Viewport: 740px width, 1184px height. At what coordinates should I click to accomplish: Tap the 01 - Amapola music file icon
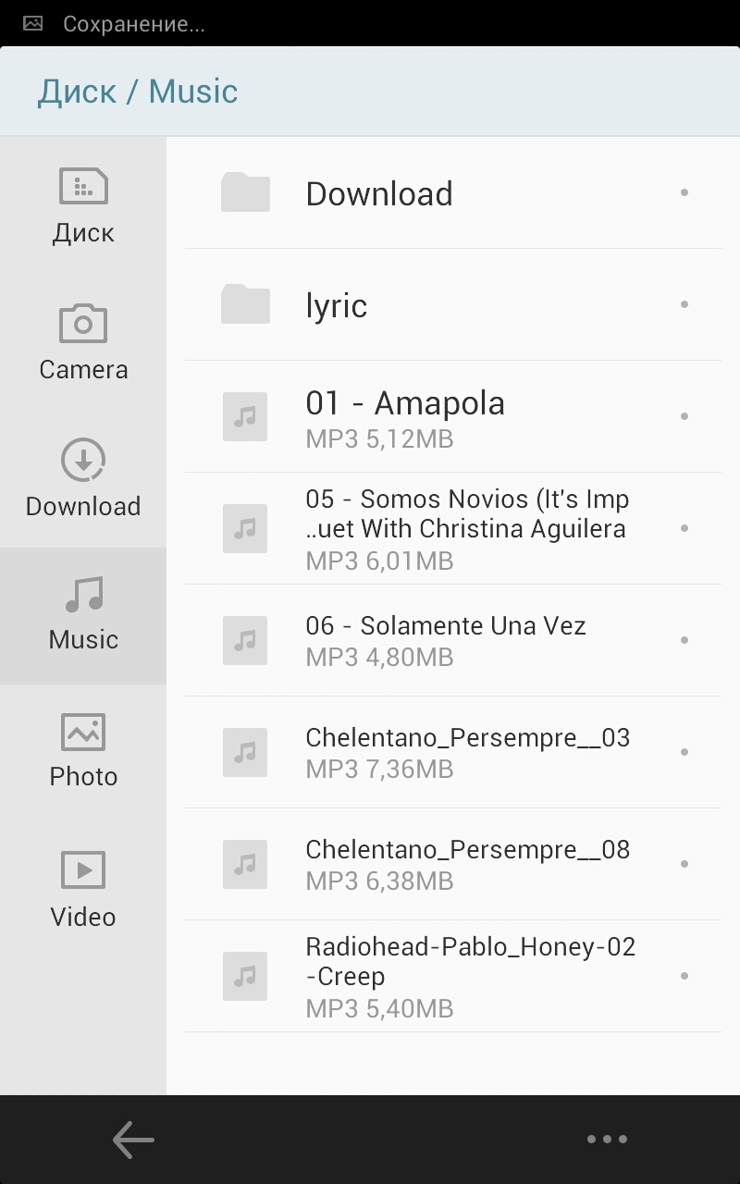click(x=245, y=416)
